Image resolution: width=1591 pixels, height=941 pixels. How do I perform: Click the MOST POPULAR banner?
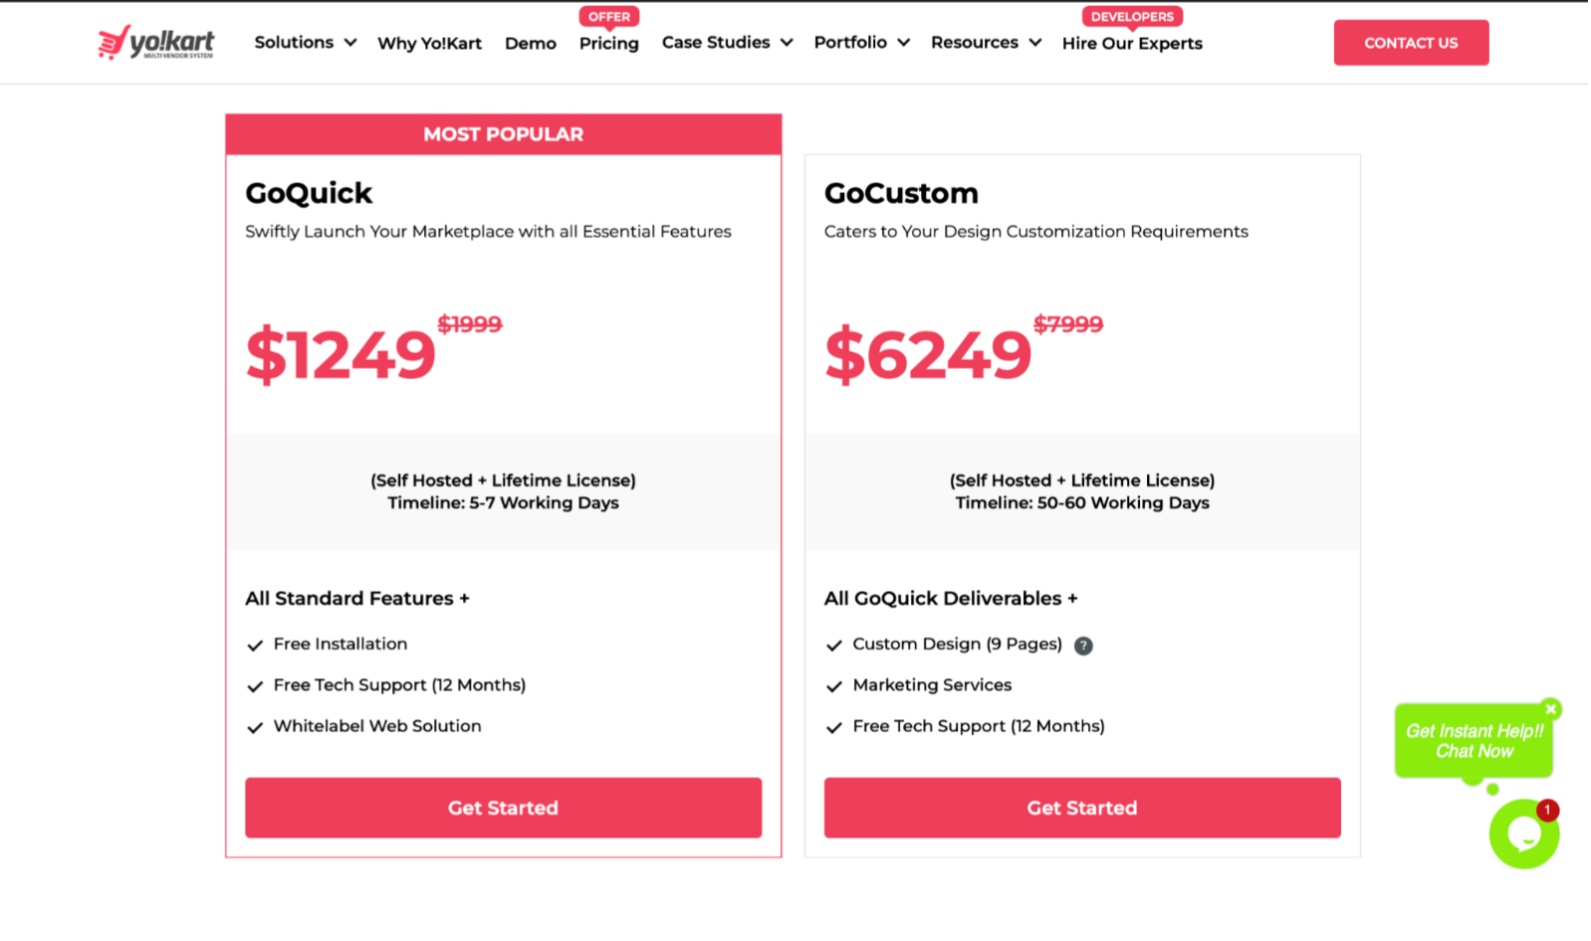click(x=503, y=134)
